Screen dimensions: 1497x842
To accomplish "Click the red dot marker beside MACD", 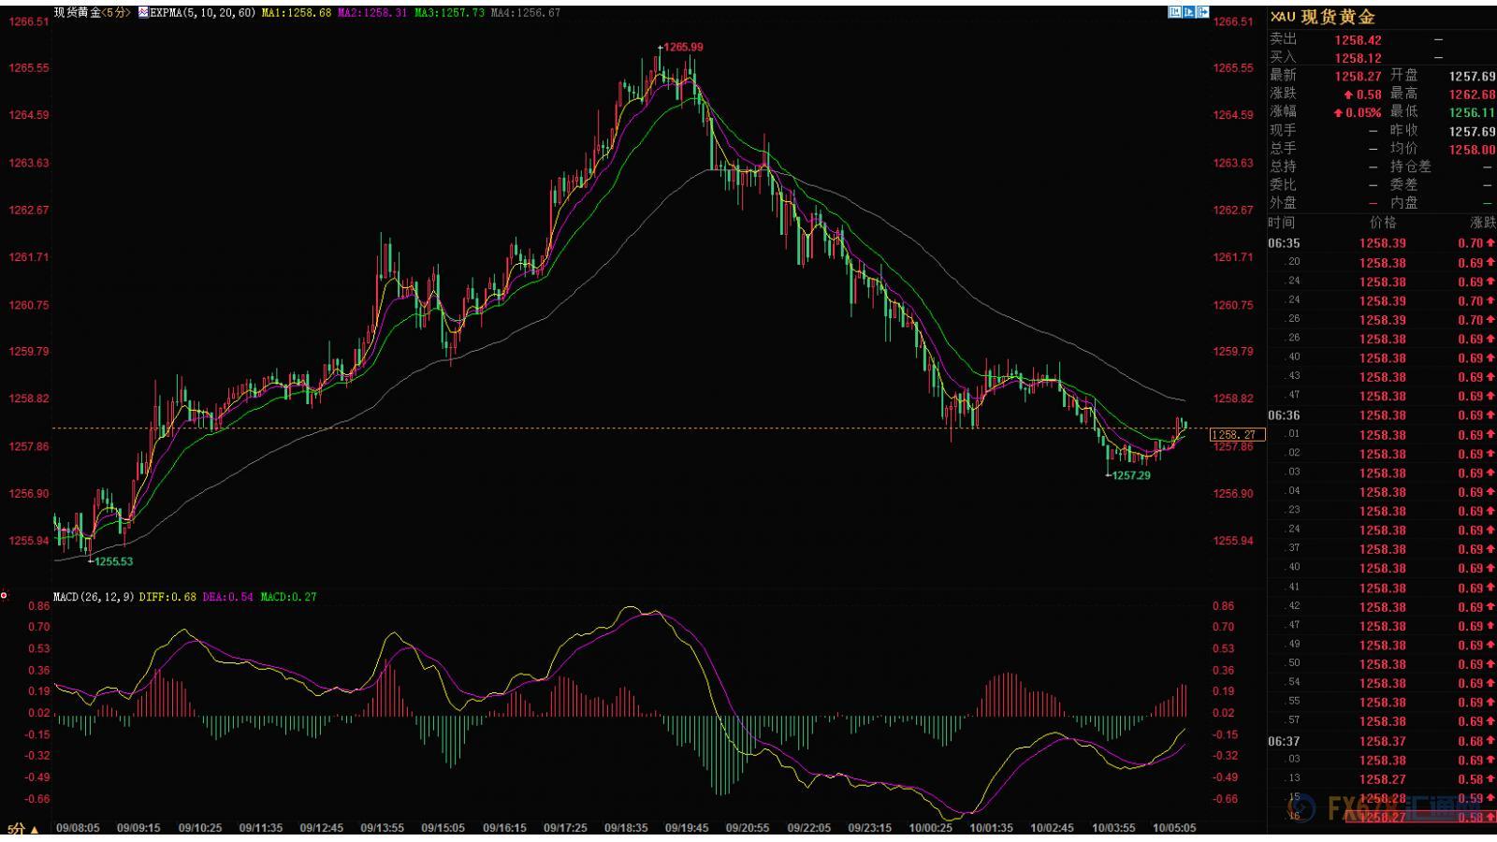I will coord(4,596).
